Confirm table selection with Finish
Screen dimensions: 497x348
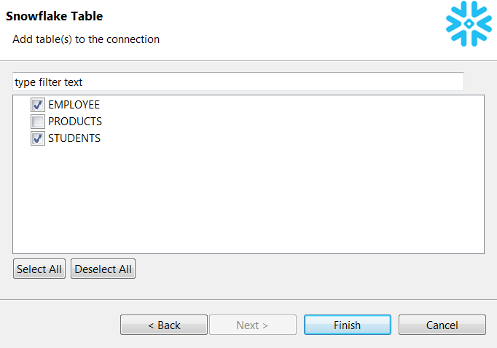(347, 325)
